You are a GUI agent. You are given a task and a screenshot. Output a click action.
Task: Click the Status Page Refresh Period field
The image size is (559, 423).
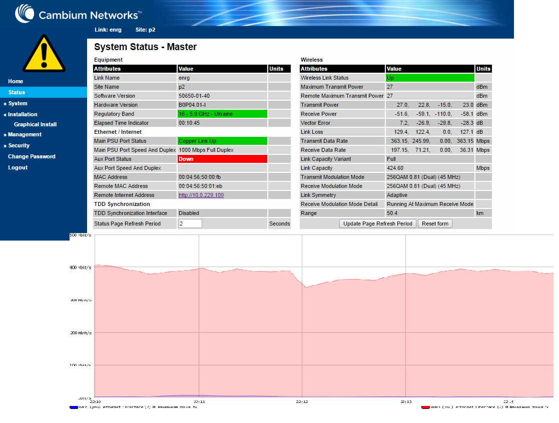click(190, 224)
